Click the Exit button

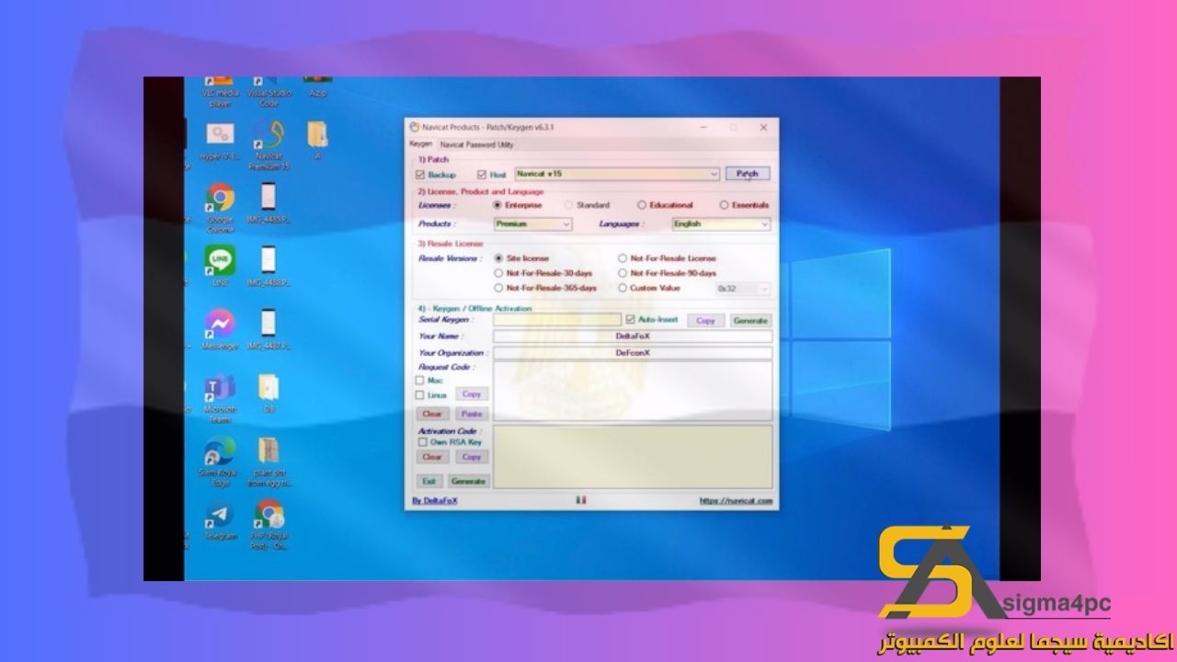(x=429, y=481)
